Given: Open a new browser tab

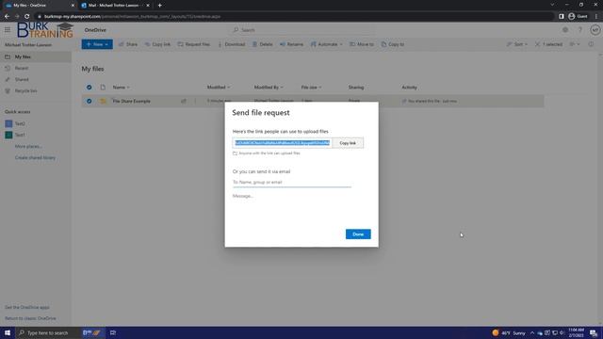Looking at the screenshot, I should click(x=159, y=6).
